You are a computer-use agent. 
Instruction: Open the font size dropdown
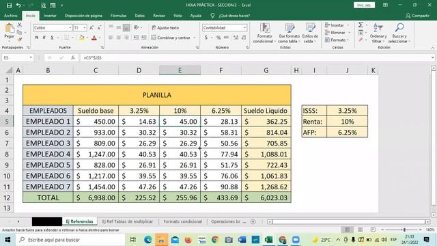[85, 27]
